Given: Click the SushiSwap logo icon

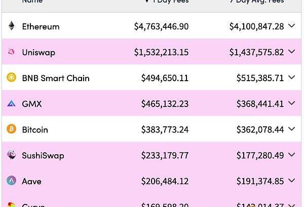Looking at the screenshot, I should click(11, 155).
